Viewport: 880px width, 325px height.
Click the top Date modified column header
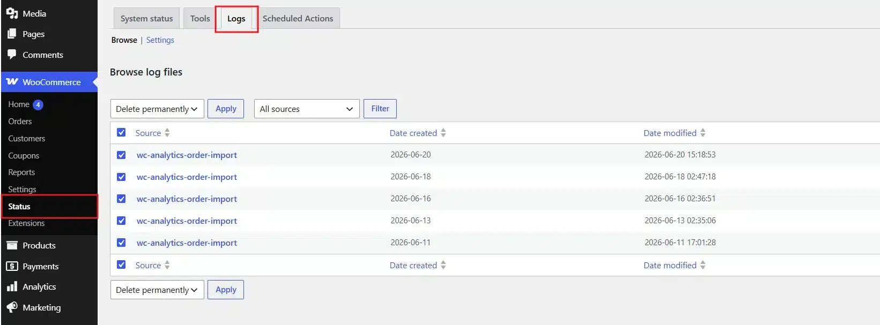[670, 133]
